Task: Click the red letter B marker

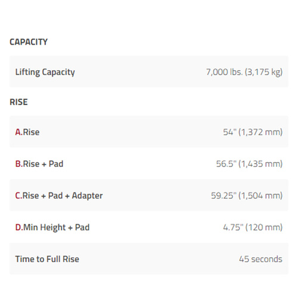Action: pyautogui.click(x=18, y=164)
